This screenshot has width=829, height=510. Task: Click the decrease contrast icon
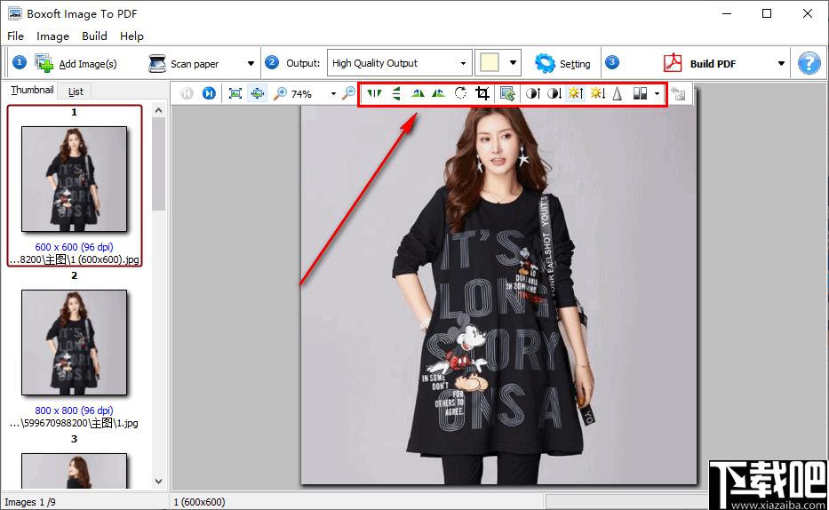click(554, 93)
